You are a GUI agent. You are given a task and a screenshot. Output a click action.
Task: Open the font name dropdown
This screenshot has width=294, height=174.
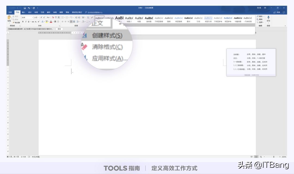pyautogui.click(x=32, y=18)
